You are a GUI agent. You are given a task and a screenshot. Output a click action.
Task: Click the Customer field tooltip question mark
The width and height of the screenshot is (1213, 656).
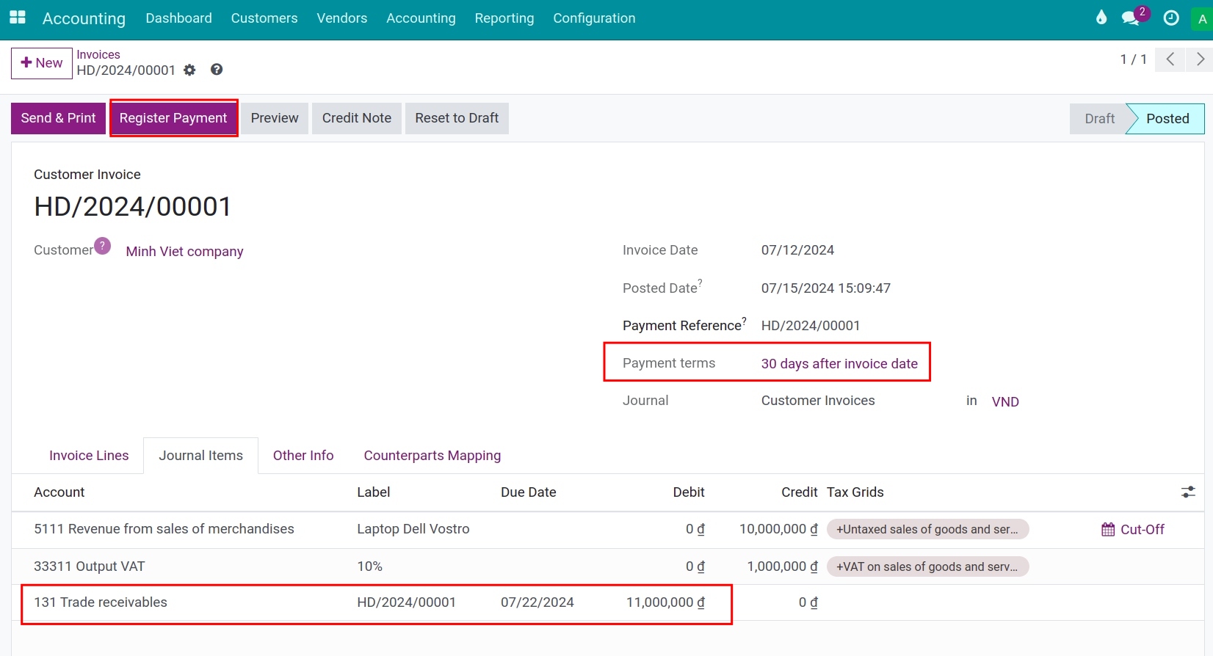point(103,245)
